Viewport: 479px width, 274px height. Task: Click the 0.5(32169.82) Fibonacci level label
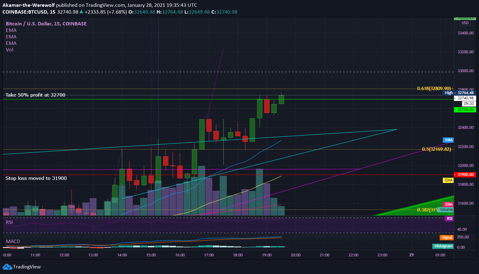pos(437,149)
